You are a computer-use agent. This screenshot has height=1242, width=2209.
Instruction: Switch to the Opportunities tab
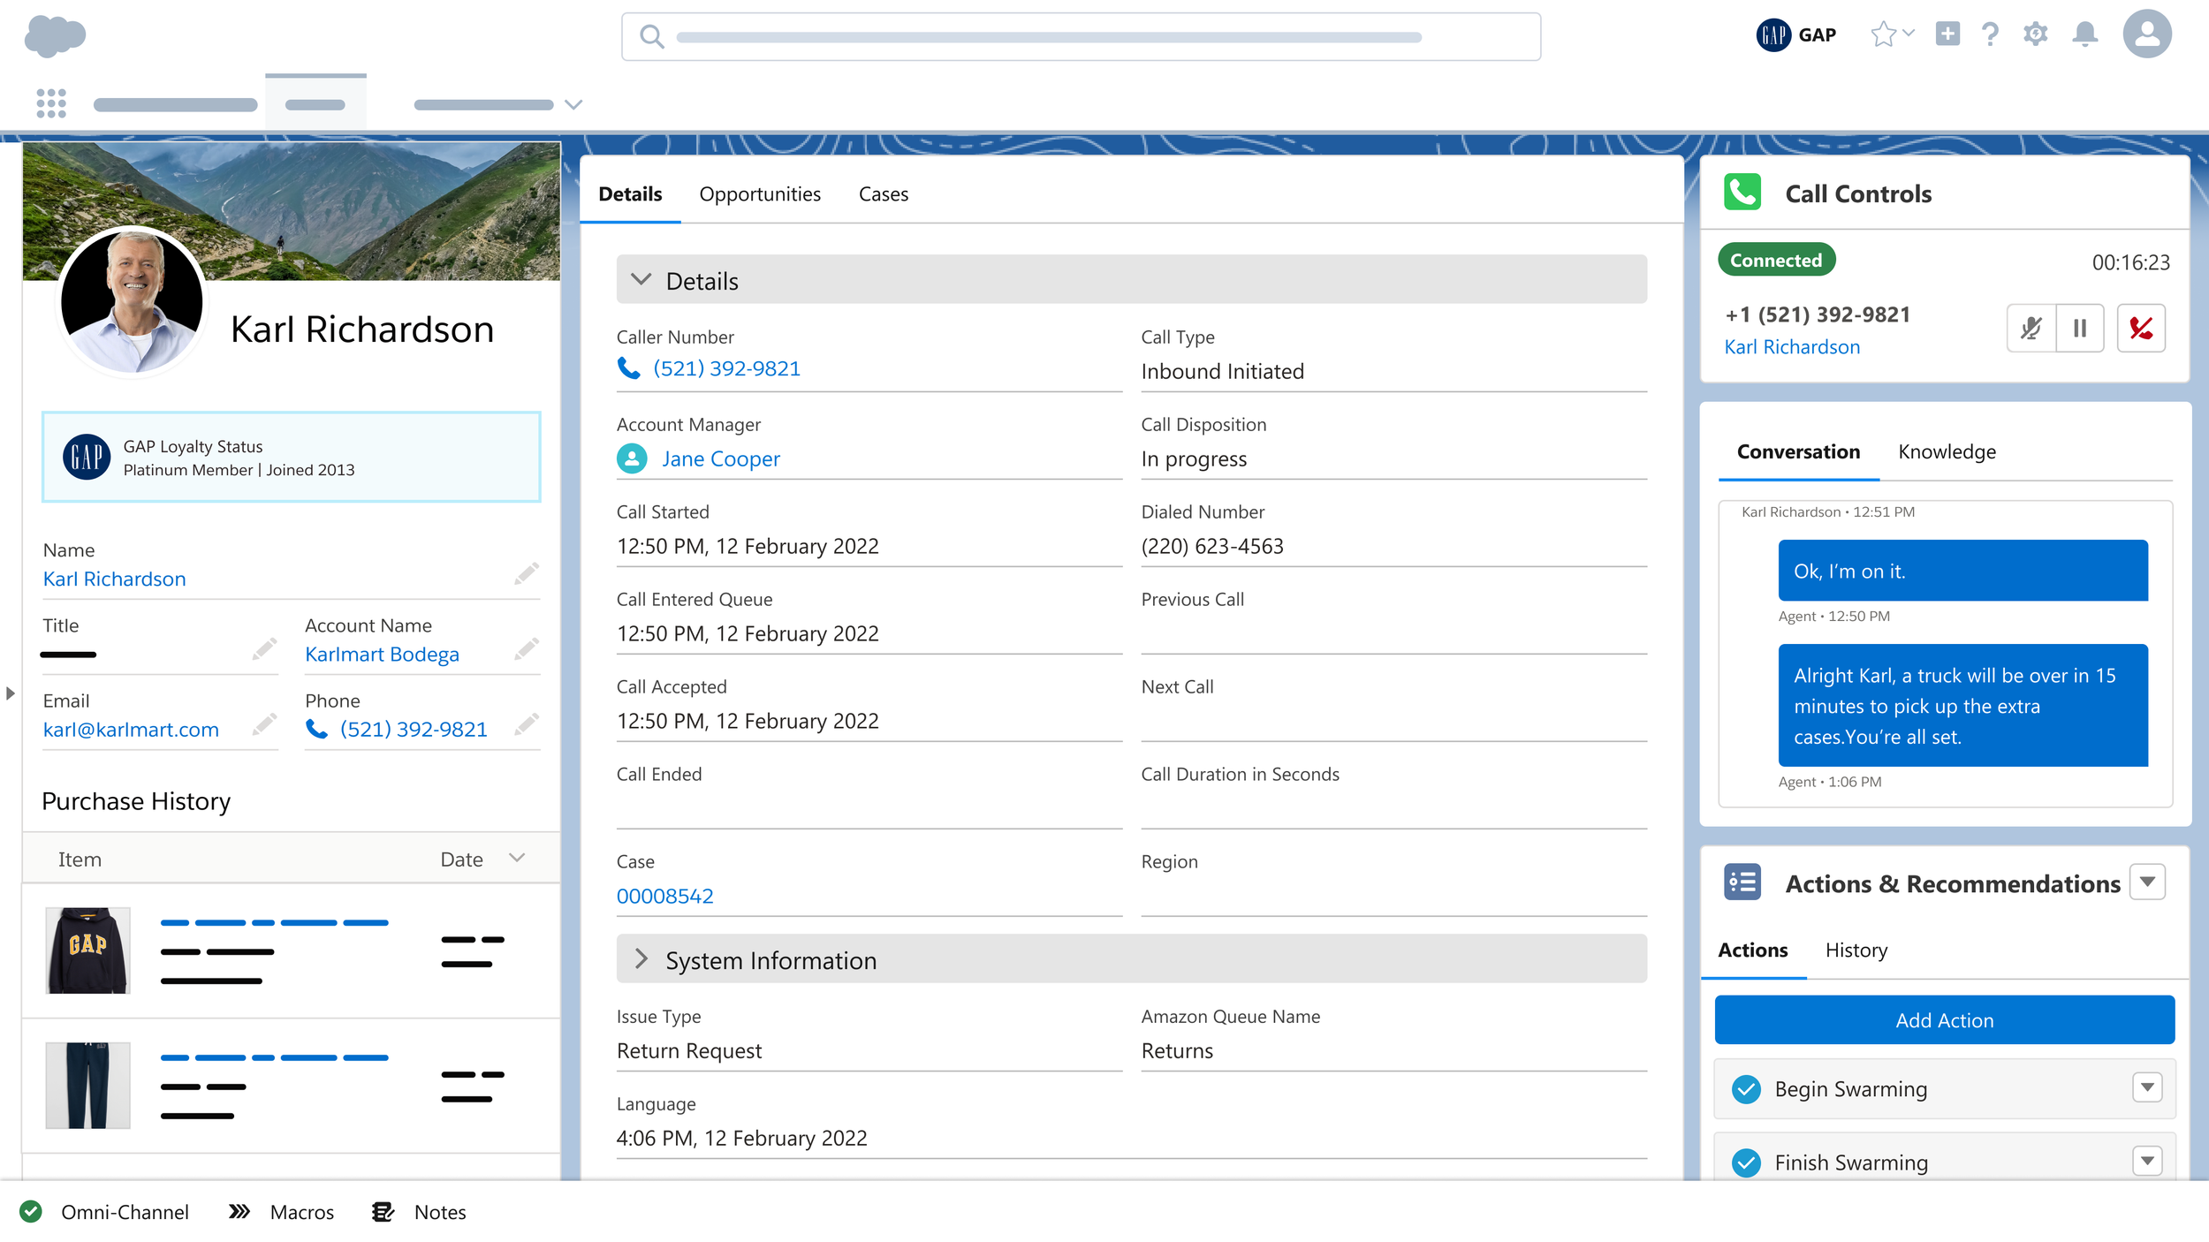click(760, 194)
